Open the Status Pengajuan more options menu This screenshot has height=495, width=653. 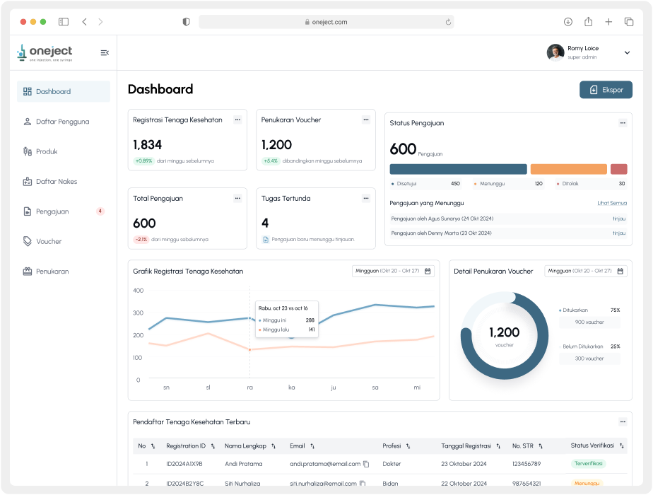(623, 123)
